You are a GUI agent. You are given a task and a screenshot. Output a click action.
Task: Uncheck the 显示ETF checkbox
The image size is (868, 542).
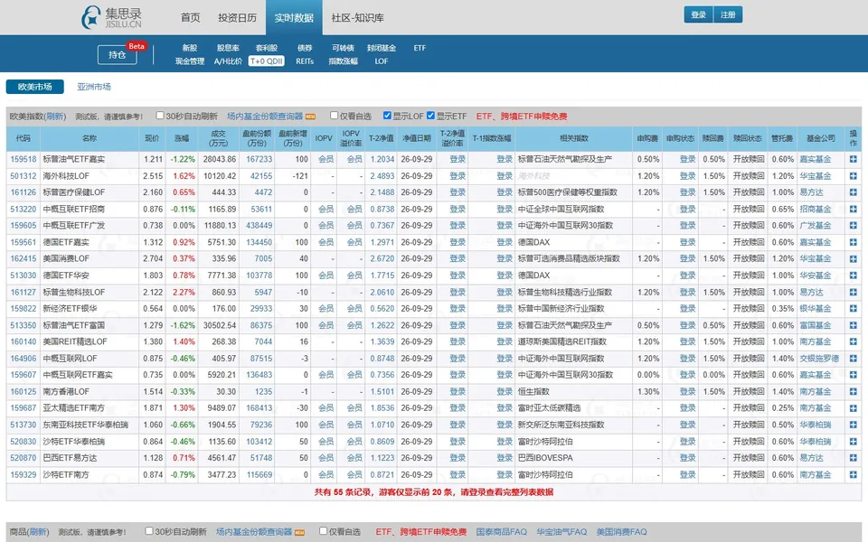pos(430,116)
